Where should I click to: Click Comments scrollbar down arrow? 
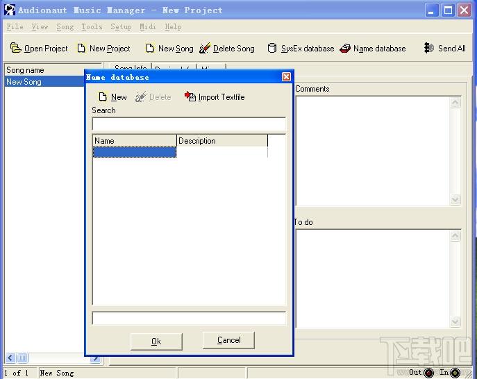[x=455, y=200]
